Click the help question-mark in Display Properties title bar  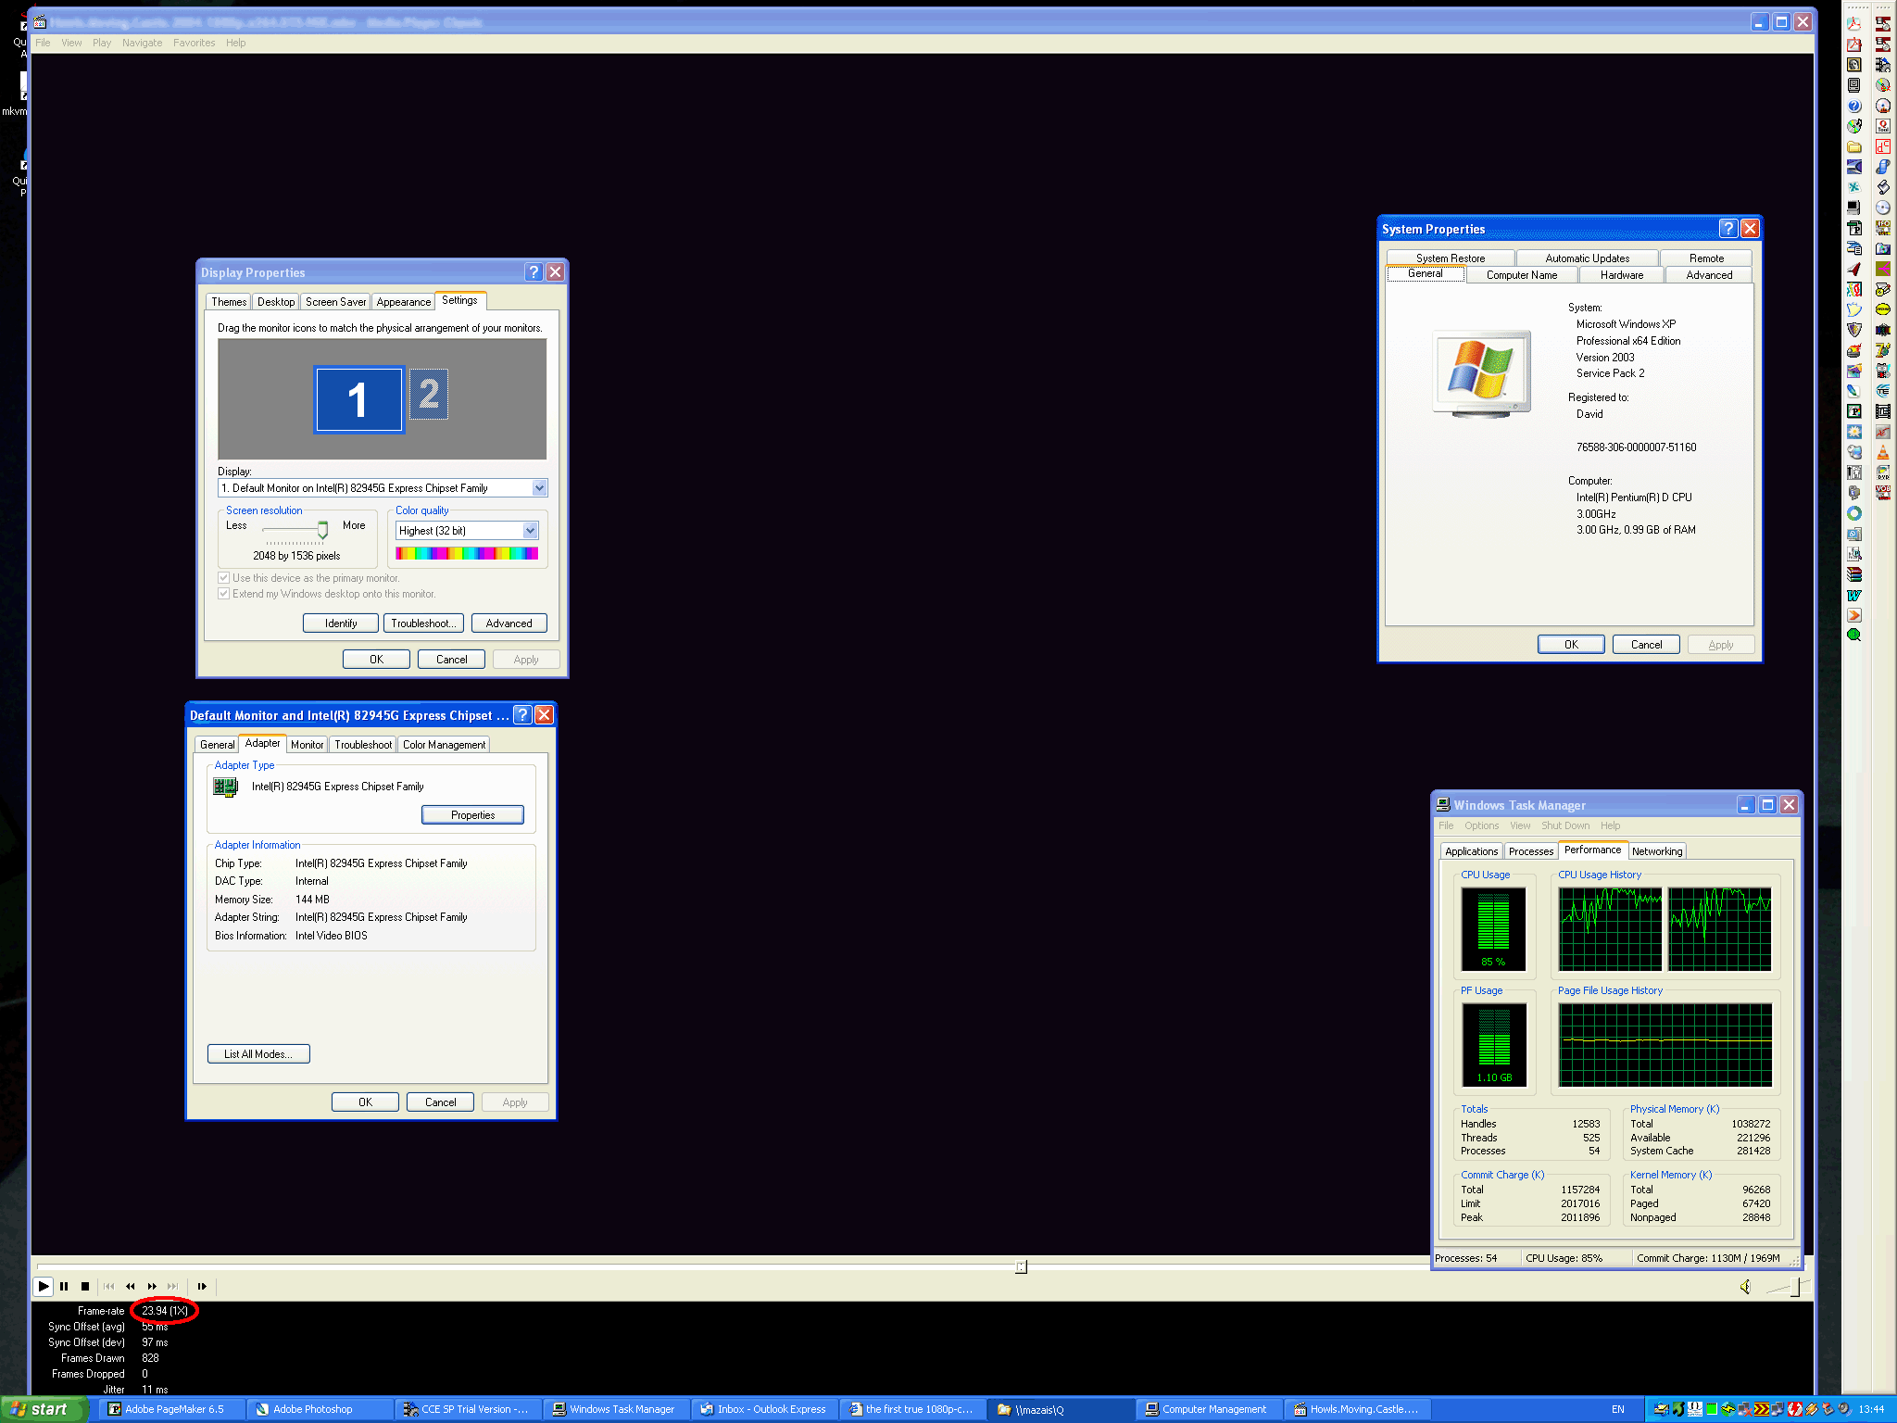534,271
